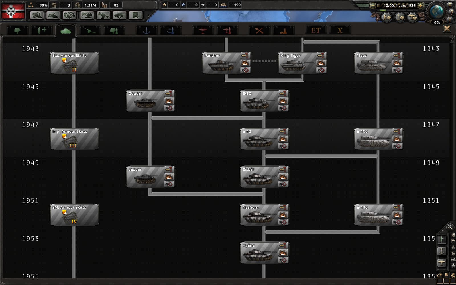The image size is (456, 285).
Task: Open the Construction crane icon
Action: [x=87, y=15]
